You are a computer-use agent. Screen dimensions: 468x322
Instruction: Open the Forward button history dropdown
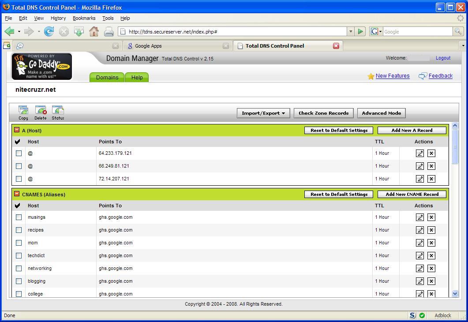pyautogui.click(x=39, y=31)
